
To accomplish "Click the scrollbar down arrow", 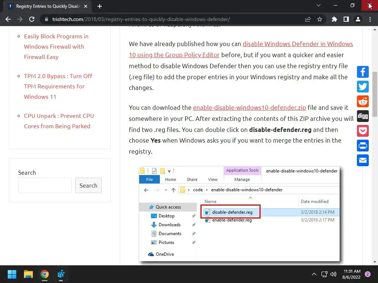I will coord(375,262).
